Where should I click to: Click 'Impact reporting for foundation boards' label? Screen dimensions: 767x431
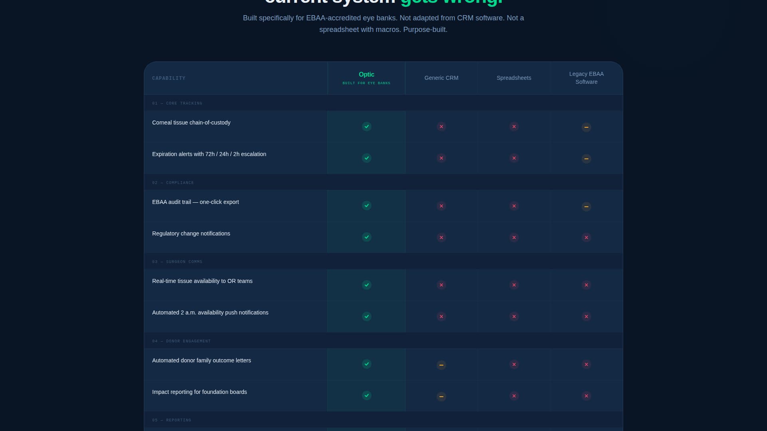[x=199, y=392]
